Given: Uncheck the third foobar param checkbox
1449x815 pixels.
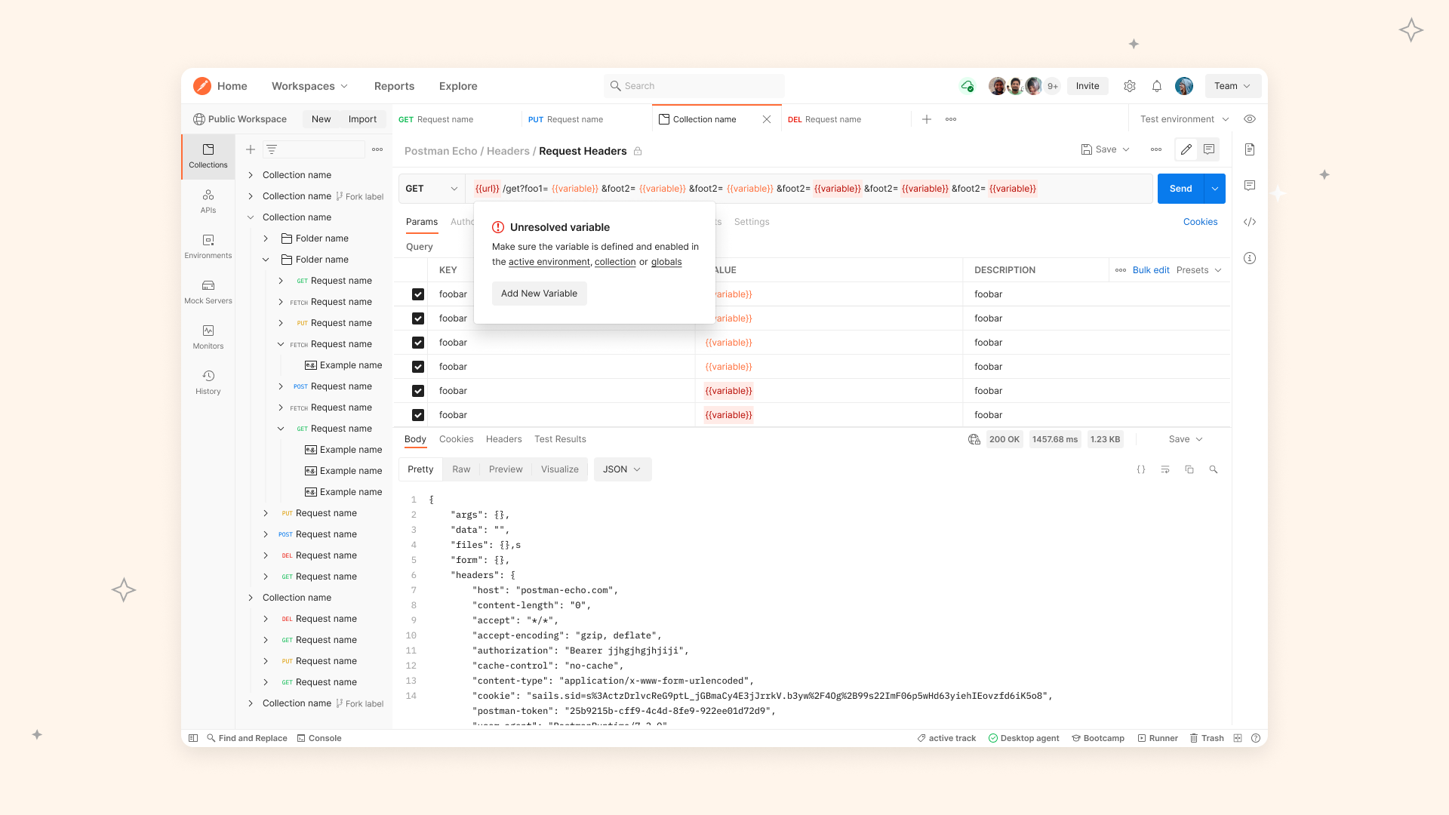Looking at the screenshot, I should click(418, 343).
